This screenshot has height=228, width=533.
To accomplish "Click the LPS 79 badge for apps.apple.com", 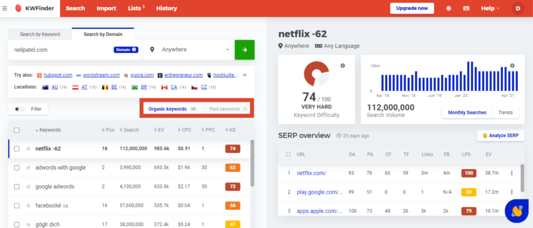I will (x=469, y=211).
